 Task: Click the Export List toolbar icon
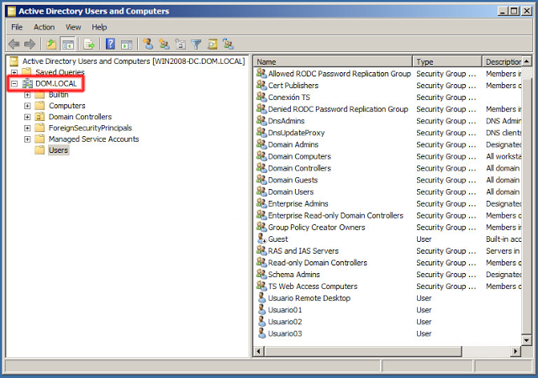89,45
